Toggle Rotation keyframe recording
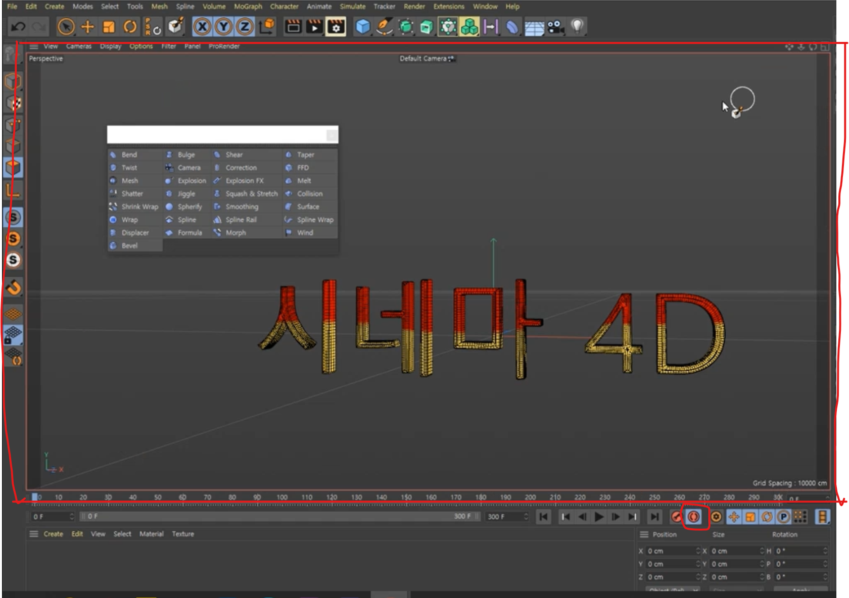This screenshot has height=598, width=849. [767, 517]
